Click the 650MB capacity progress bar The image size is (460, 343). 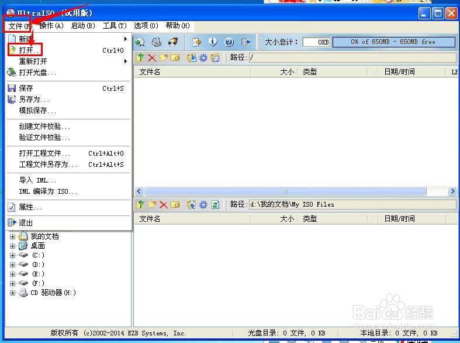pyautogui.click(x=394, y=42)
